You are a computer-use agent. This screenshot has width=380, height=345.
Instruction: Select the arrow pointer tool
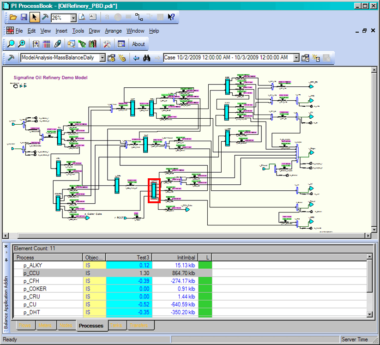coord(35,18)
